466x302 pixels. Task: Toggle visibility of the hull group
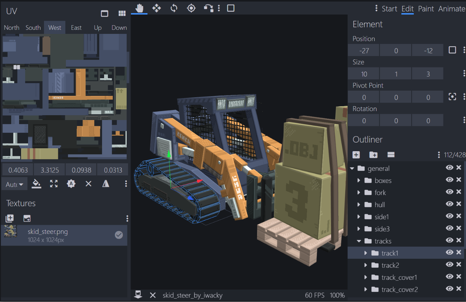tap(449, 204)
